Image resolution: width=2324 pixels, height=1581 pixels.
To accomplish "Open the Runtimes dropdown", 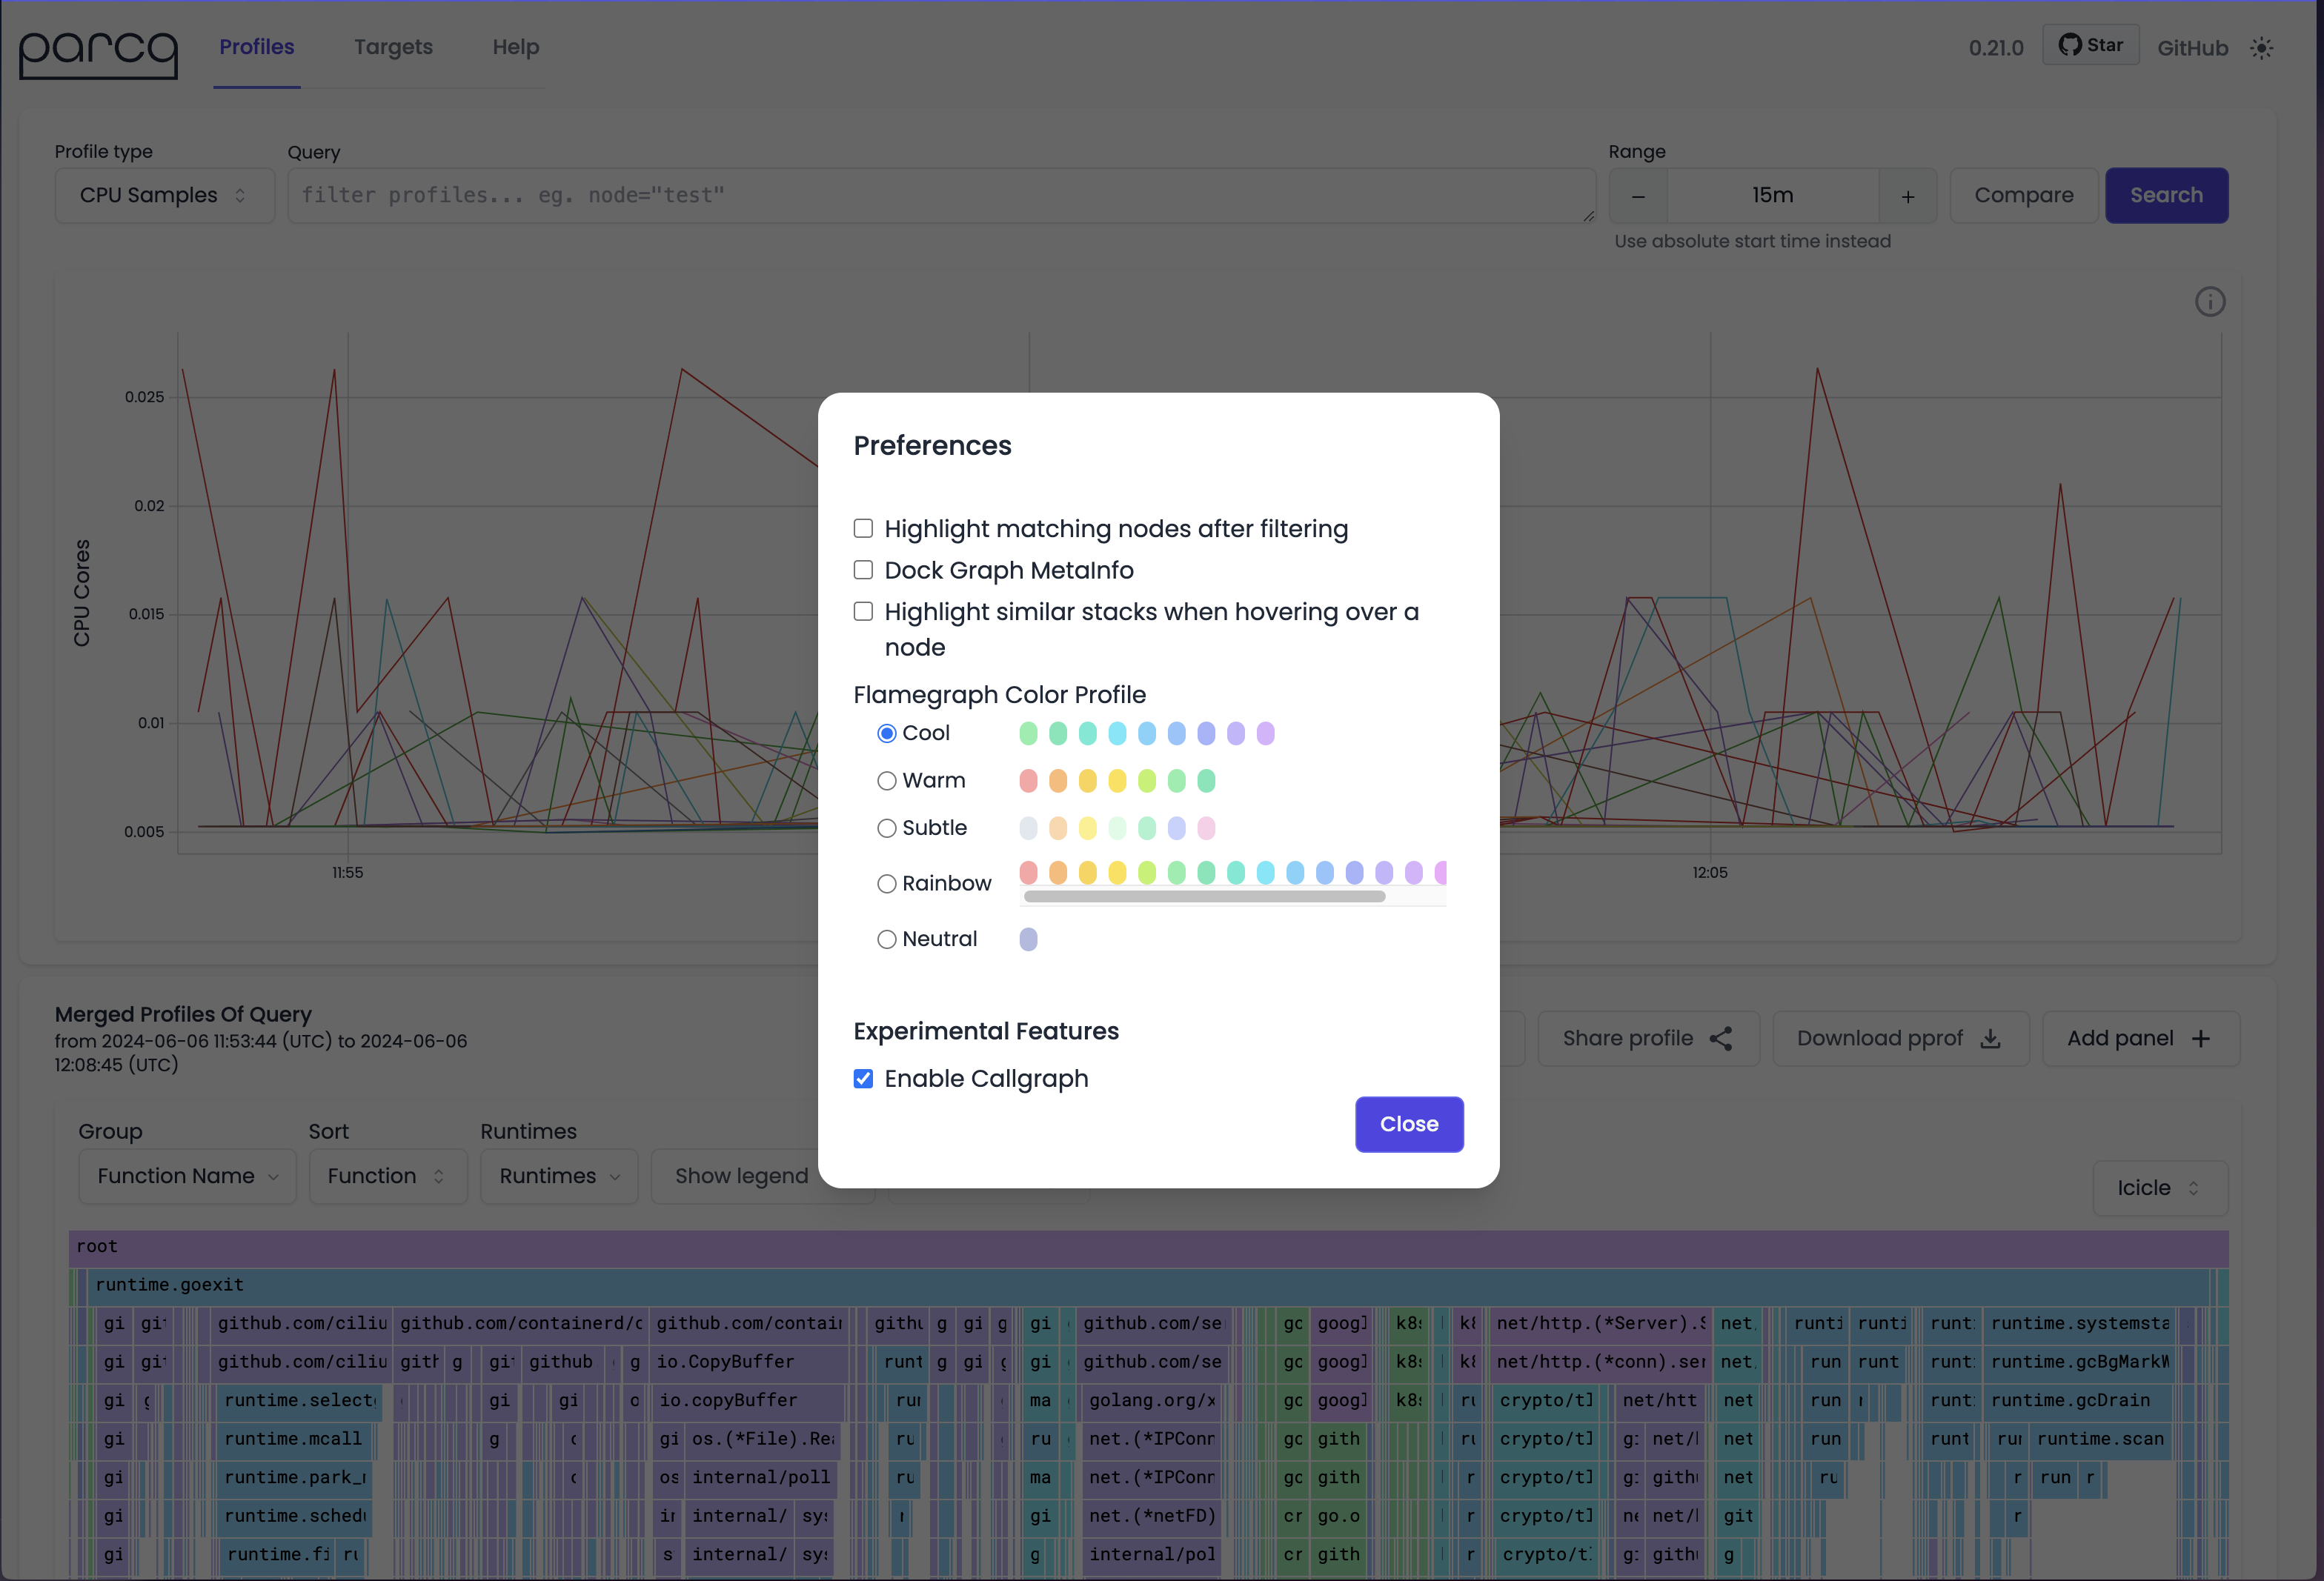I will 559,1176.
